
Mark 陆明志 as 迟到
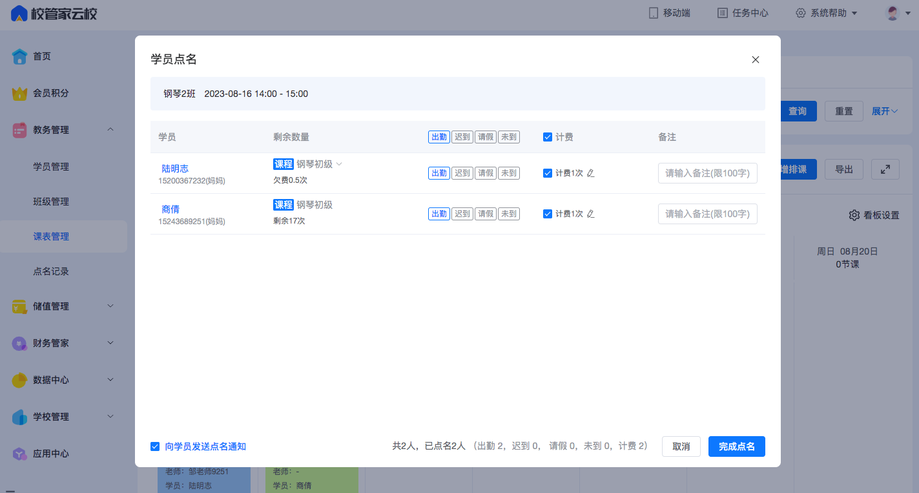click(462, 173)
